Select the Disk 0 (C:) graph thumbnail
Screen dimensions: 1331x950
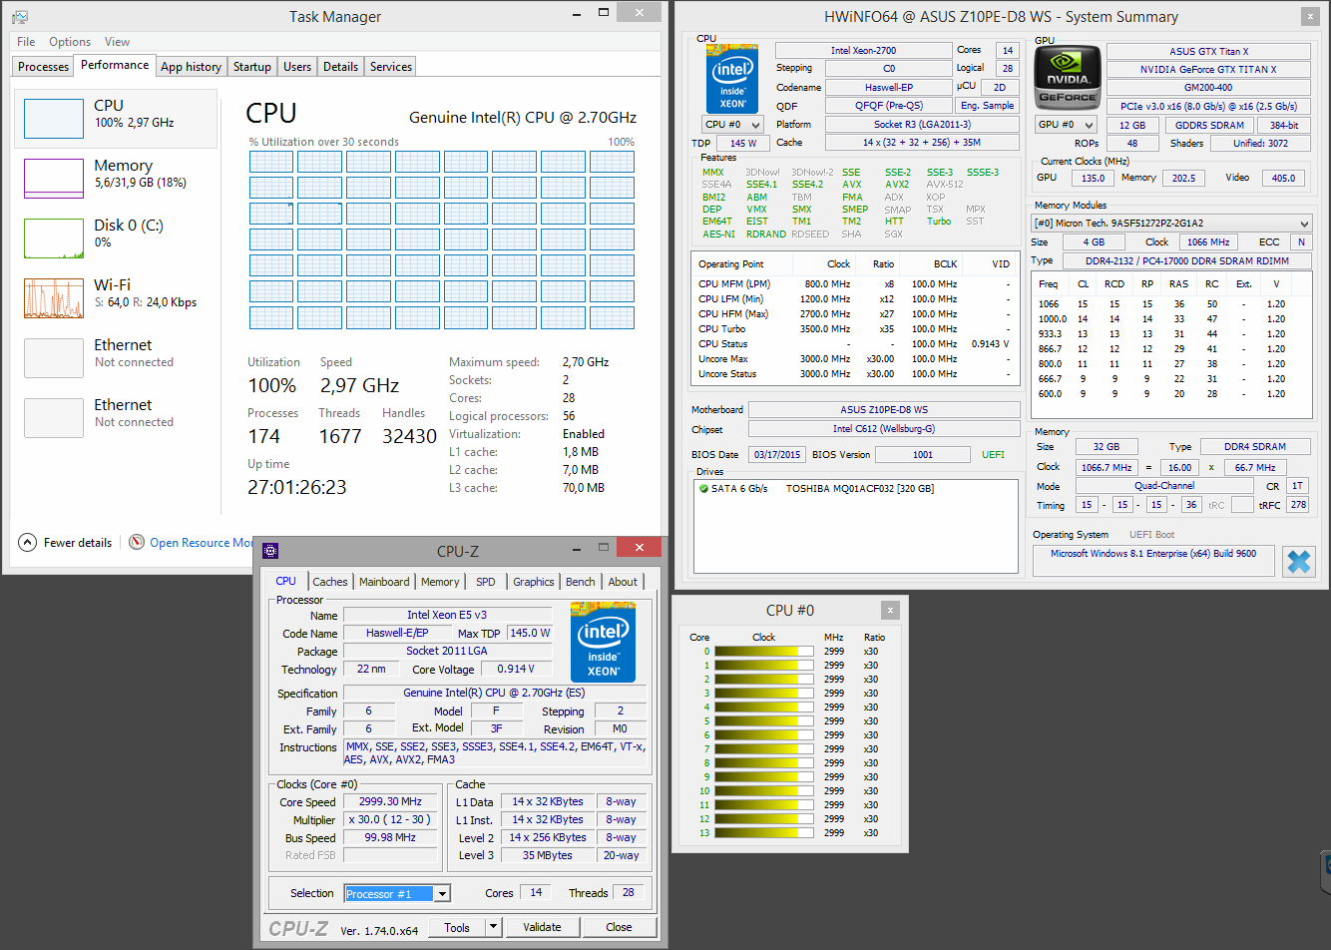(x=54, y=238)
